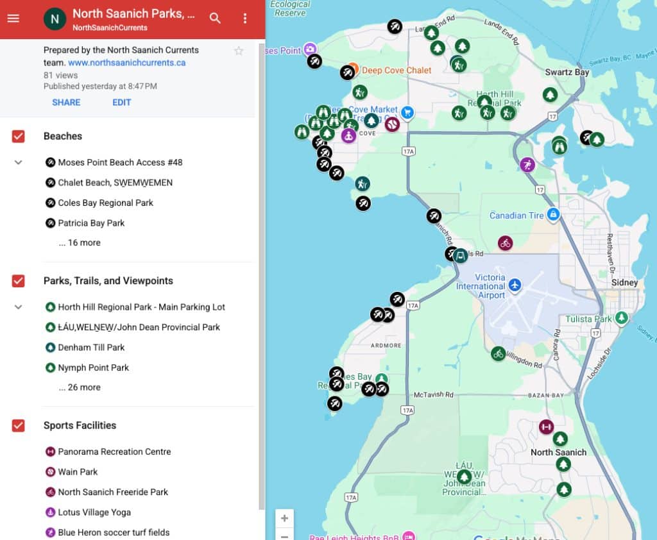Viewport: 657px width, 540px height.
Task: Click the Panorama Recreation Centre map pin
Action: pos(546,427)
